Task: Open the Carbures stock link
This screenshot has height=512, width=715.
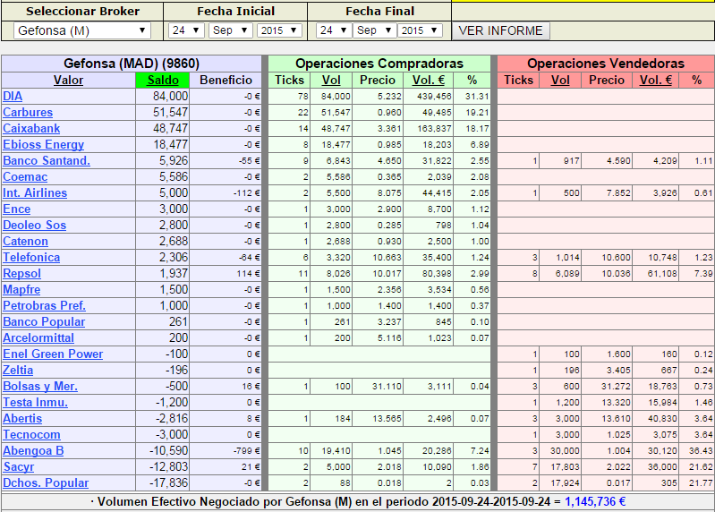Action: point(28,113)
